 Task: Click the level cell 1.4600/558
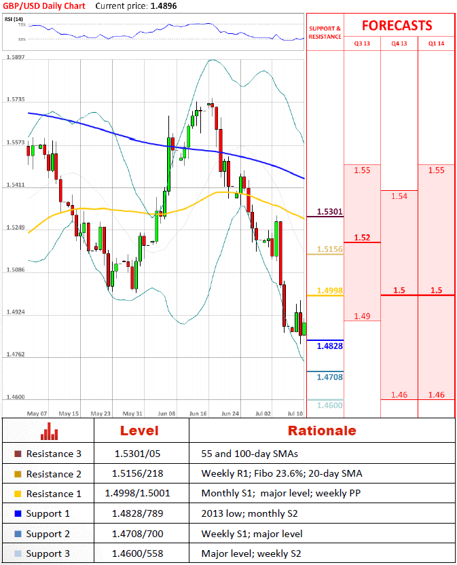(x=137, y=553)
